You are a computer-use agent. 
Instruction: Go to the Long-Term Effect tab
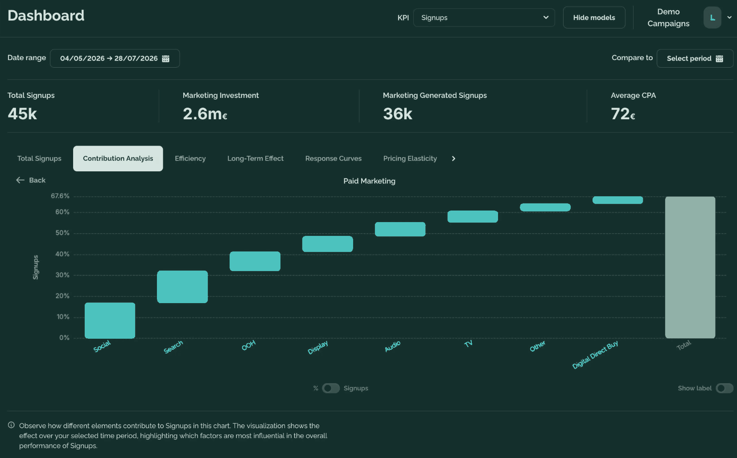[x=255, y=158]
